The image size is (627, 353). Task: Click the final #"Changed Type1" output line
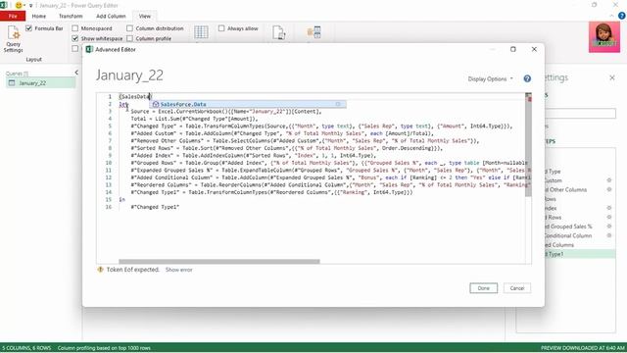pyautogui.click(x=155, y=207)
